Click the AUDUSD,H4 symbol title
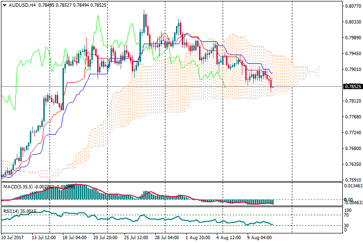Viewport: 363px width, 243px height. click(x=22, y=5)
